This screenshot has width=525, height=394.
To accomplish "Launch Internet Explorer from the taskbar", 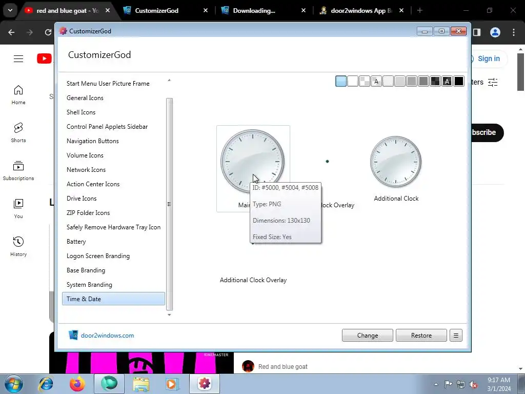I will point(46,384).
